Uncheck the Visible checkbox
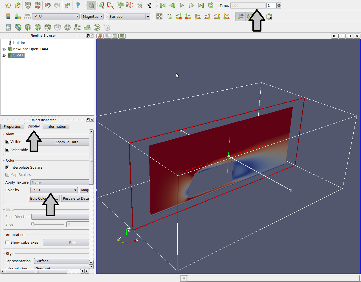Viewport: 361px width, 282px height. [7, 142]
